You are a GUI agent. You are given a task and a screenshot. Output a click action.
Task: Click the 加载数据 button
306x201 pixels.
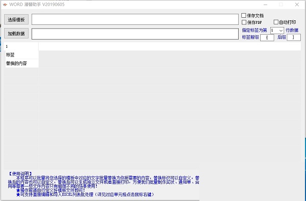(x=16, y=34)
